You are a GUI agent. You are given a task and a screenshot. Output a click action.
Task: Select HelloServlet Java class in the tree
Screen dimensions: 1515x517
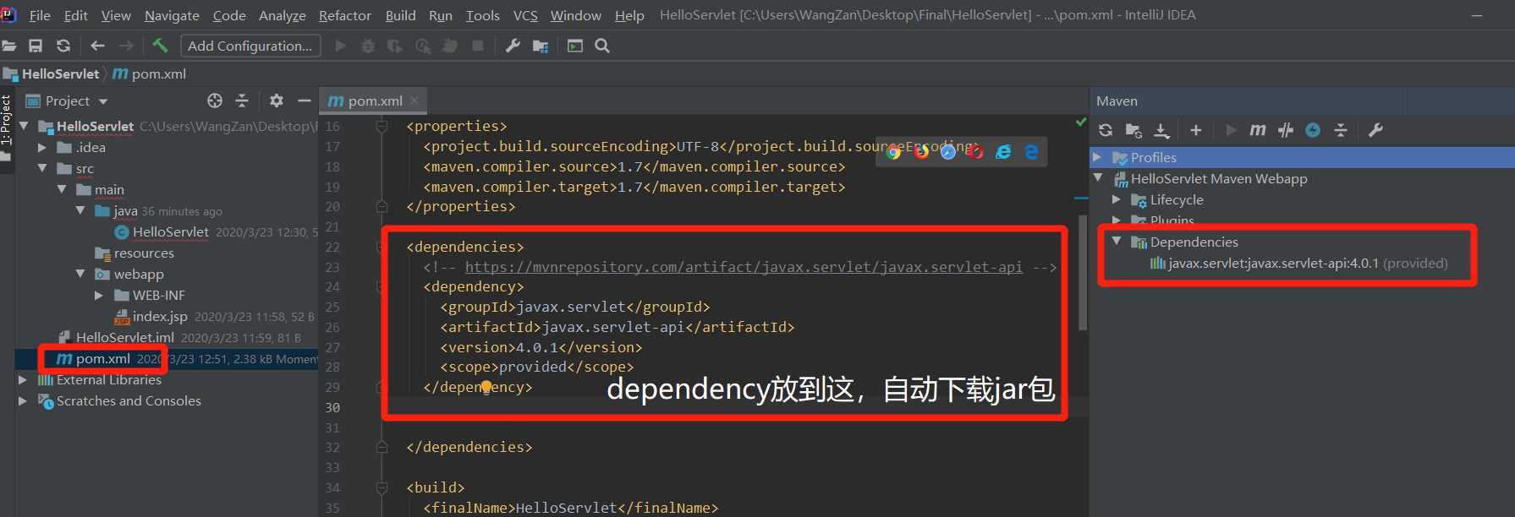170,231
